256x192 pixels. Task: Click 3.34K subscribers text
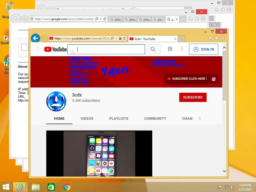pos(86,100)
